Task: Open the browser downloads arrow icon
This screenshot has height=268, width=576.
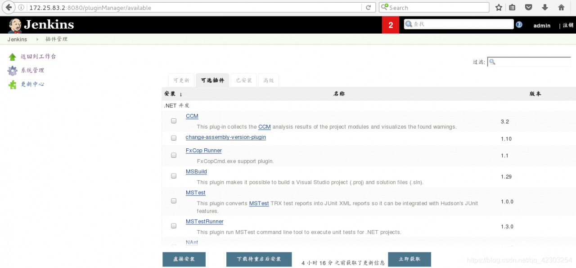Action: click(x=545, y=8)
